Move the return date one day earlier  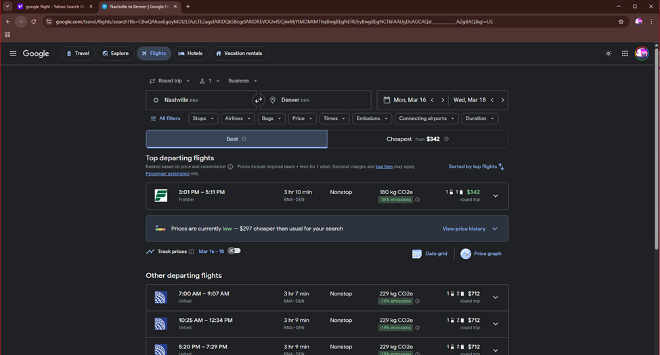click(x=492, y=100)
